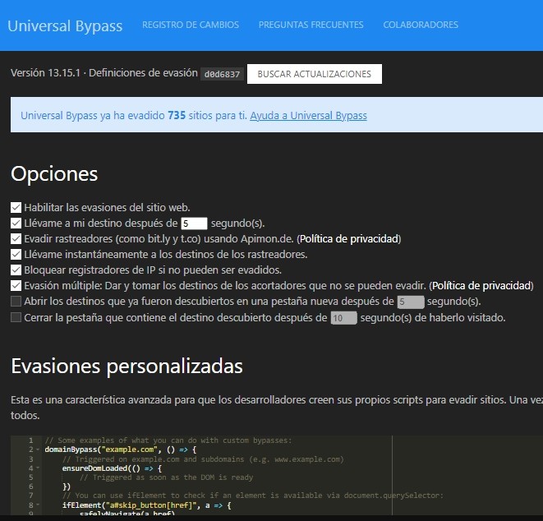Open Preguntas frecuentes menu item
Viewport: 543px width, 521px height.
[x=311, y=25]
